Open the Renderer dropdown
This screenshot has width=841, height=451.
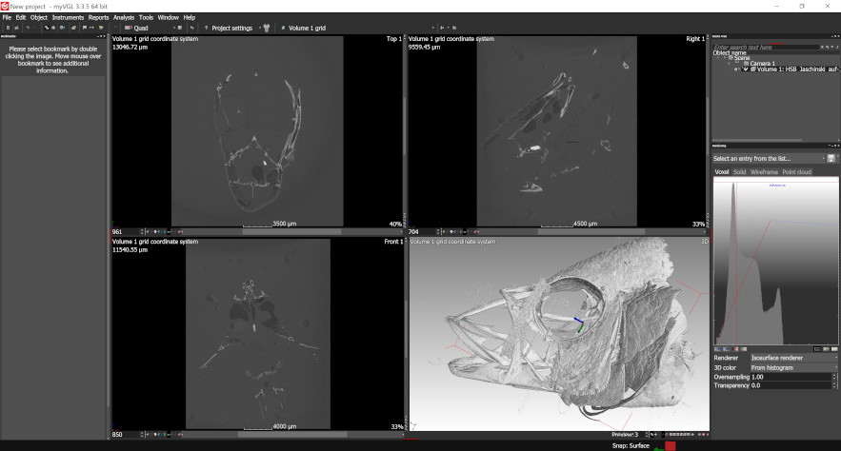click(x=793, y=358)
